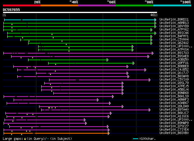This screenshot has width=194, height=141.
Task: Click the cyan =100char. scale sample bar
Action: 135,139
